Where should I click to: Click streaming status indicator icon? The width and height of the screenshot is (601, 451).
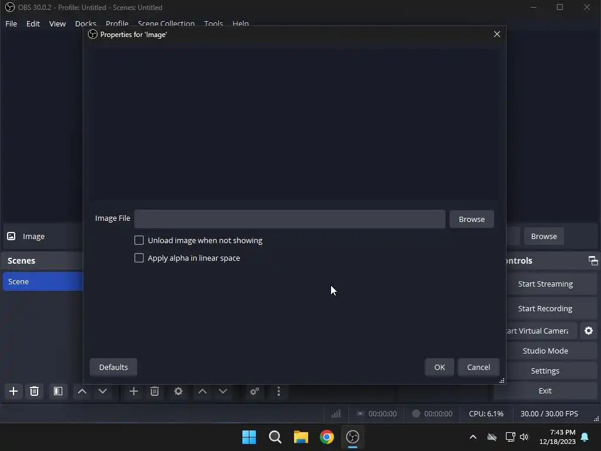click(360, 413)
